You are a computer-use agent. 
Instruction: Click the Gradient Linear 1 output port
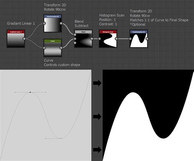coord(24,39)
